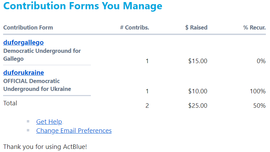Select the Contribution Form column header
270x152 pixels.
point(28,27)
